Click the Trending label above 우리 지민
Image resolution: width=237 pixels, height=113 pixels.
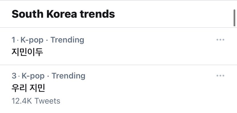pos(68,76)
